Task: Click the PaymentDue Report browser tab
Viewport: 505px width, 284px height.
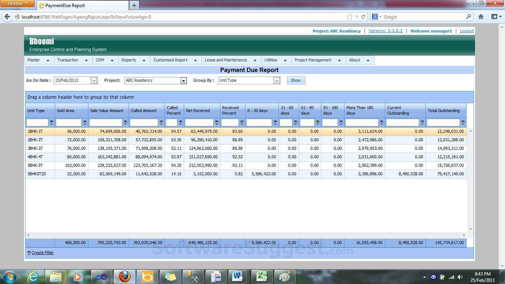Action: click(x=82, y=5)
